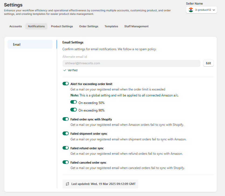Open the Templates tab
Viewport: 225px width, 196px height.
[111, 26]
